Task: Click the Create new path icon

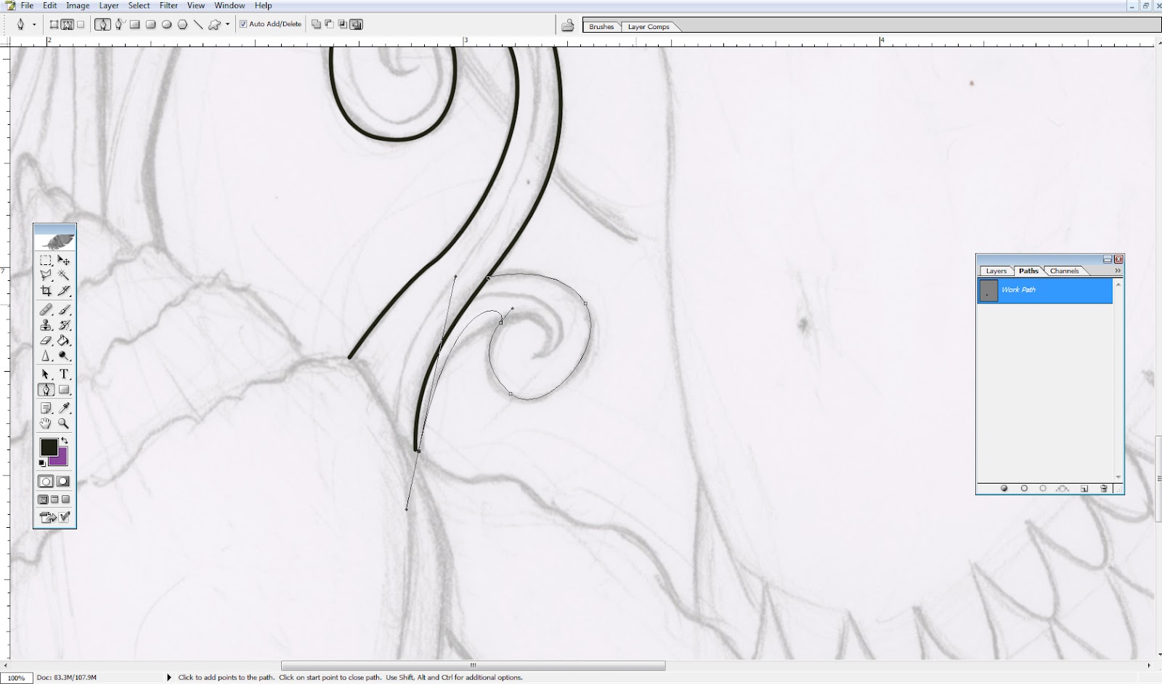Action: point(1084,489)
